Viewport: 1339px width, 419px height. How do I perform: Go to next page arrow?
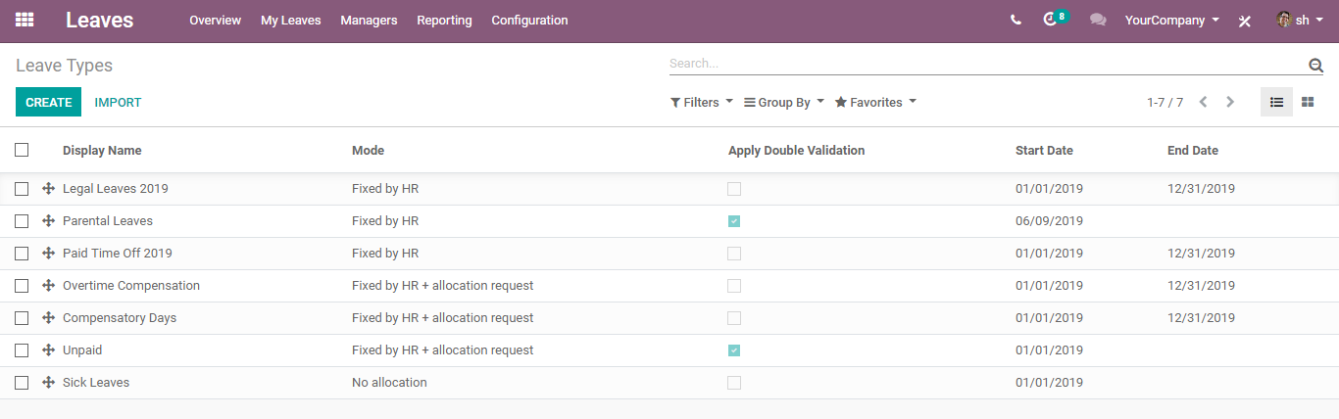point(1230,102)
